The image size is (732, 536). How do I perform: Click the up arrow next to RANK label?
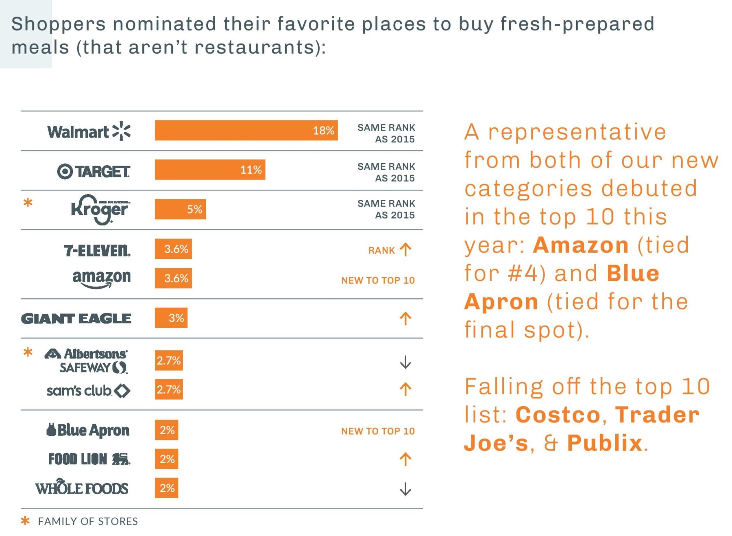click(405, 249)
